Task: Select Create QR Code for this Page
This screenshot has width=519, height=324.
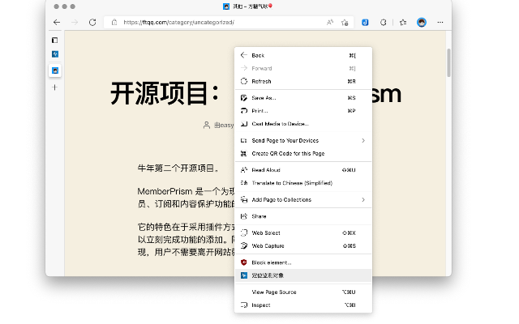Action: pyautogui.click(x=288, y=153)
